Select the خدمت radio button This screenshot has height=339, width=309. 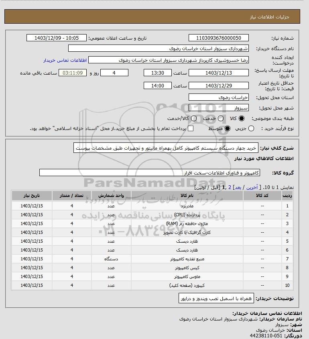pos(221,118)
